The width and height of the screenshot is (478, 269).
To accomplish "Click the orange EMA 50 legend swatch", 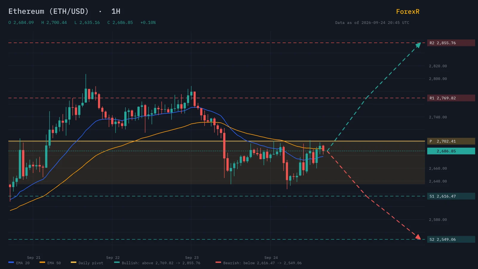I will pyautogui.click(x=42, y=262).
